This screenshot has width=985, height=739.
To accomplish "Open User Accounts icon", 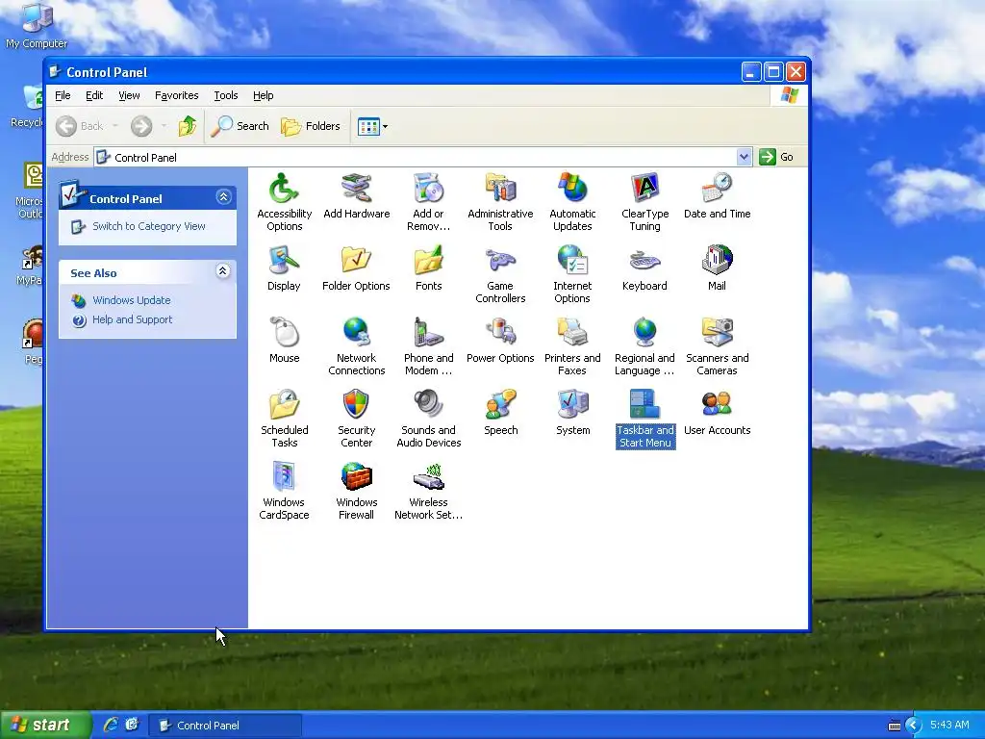I will point(717,412).
